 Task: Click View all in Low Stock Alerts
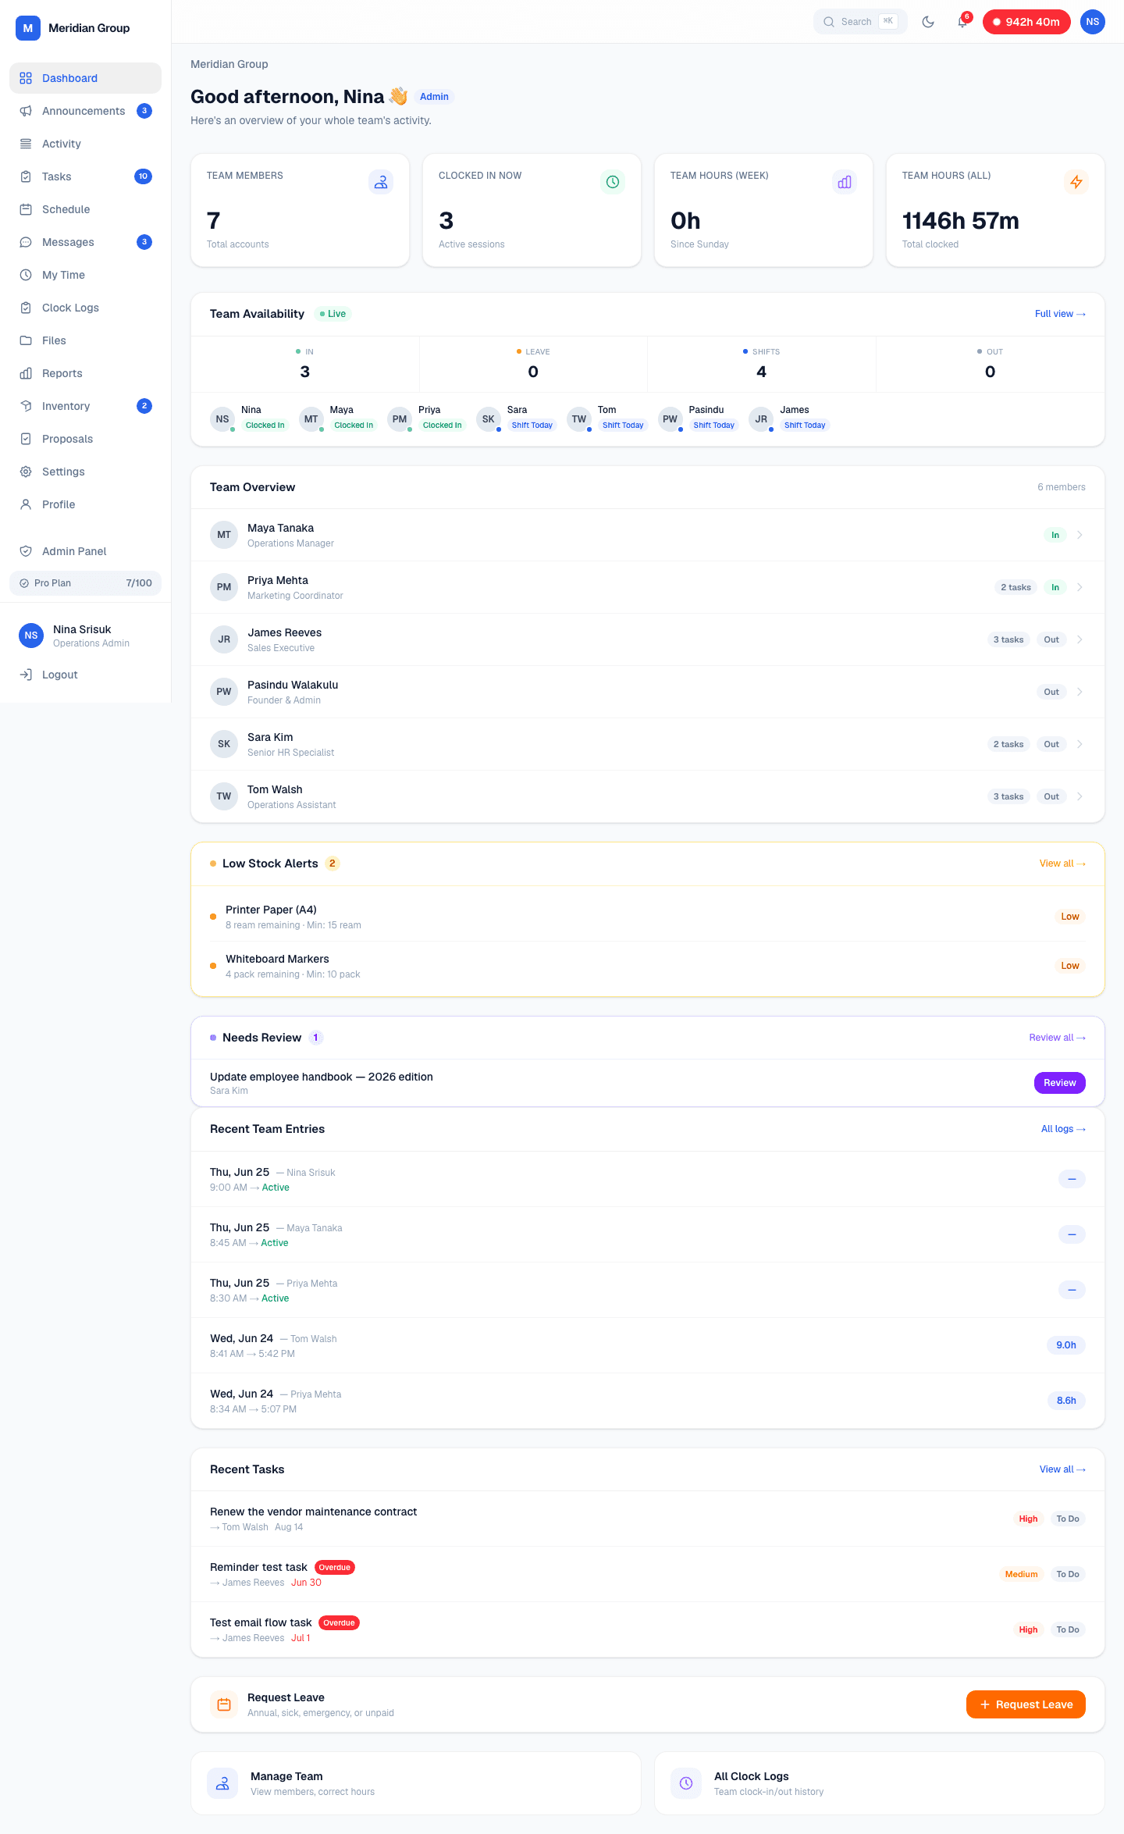click(x=1062, y=864)
